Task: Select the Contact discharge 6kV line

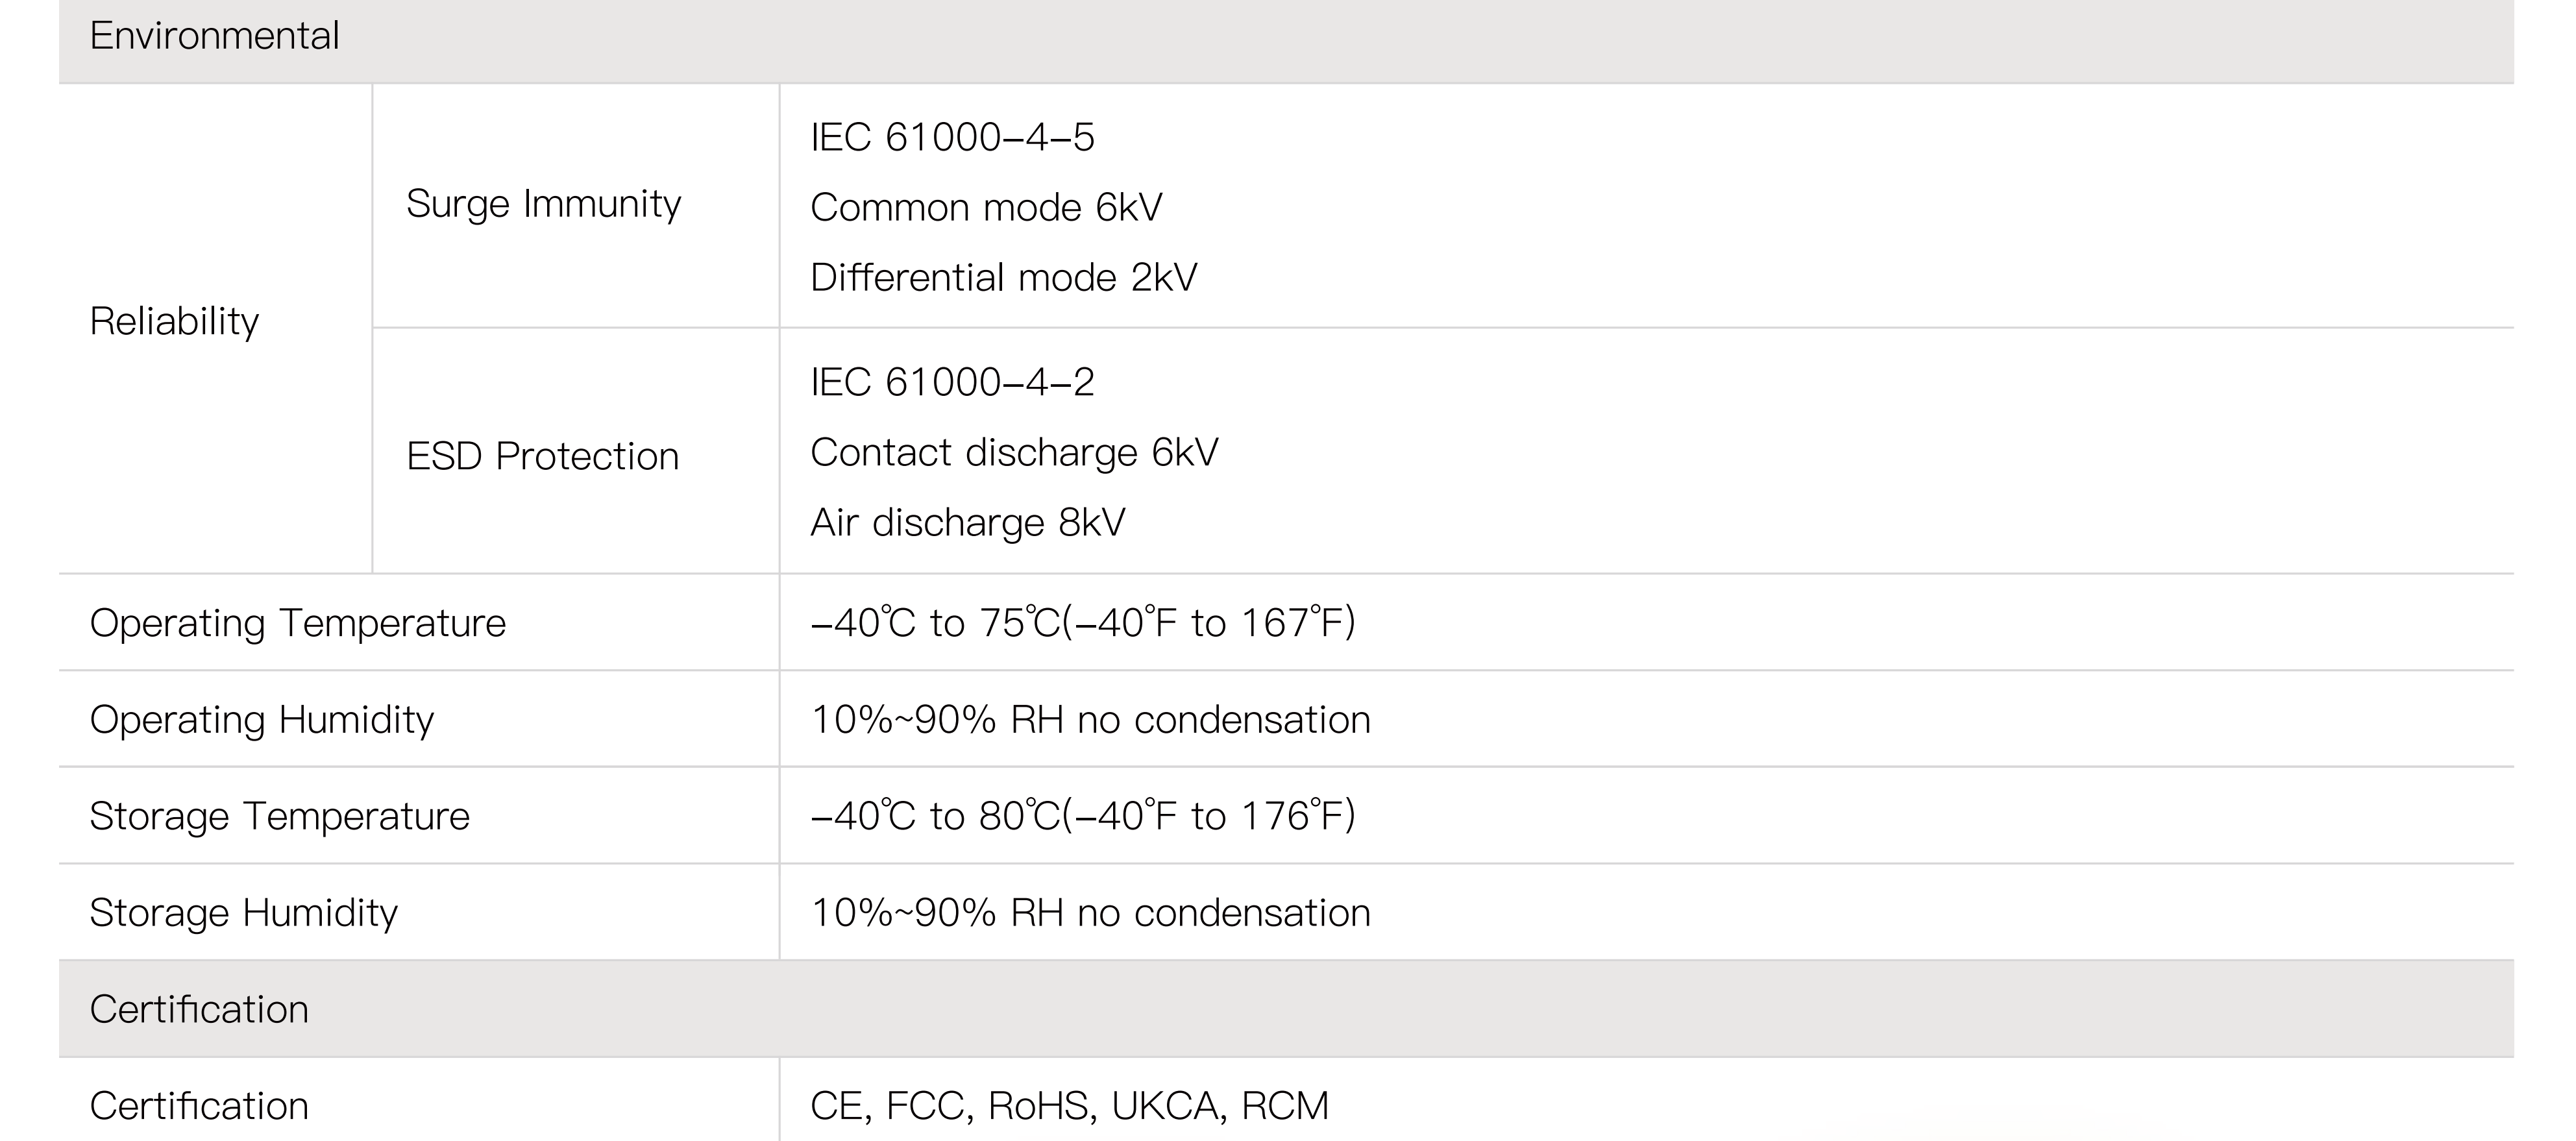Action: 1014,453
